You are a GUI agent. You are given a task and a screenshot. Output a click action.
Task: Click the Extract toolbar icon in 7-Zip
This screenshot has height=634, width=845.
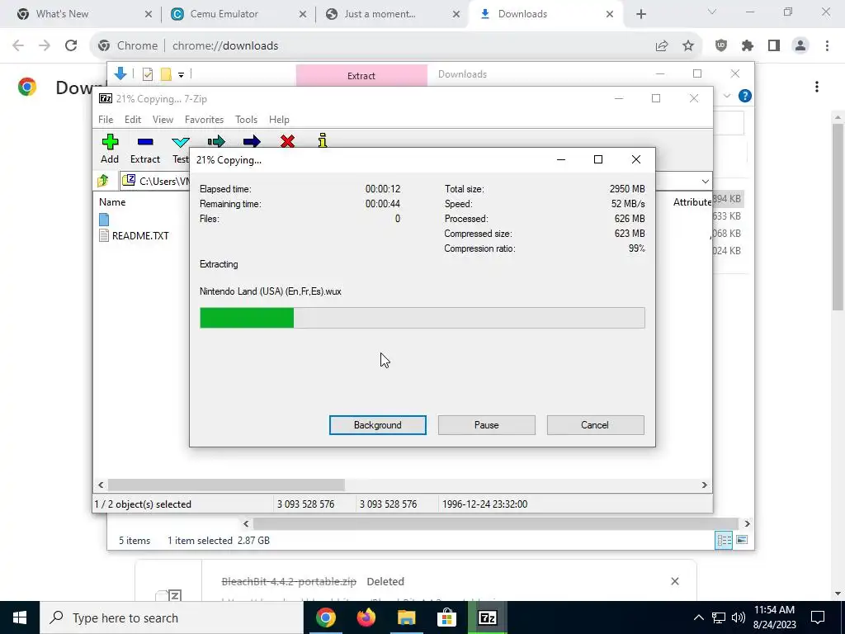click(145, 142)
